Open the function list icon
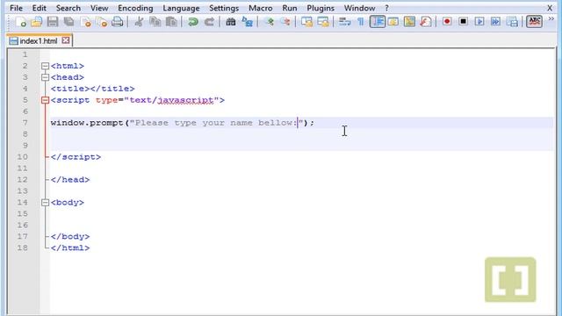562x316 pixels. [425, 22]
